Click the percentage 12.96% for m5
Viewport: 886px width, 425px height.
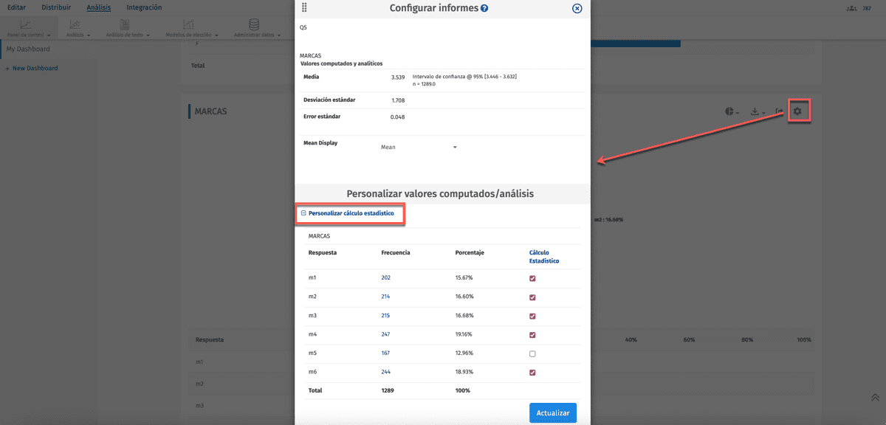(464, 353)
